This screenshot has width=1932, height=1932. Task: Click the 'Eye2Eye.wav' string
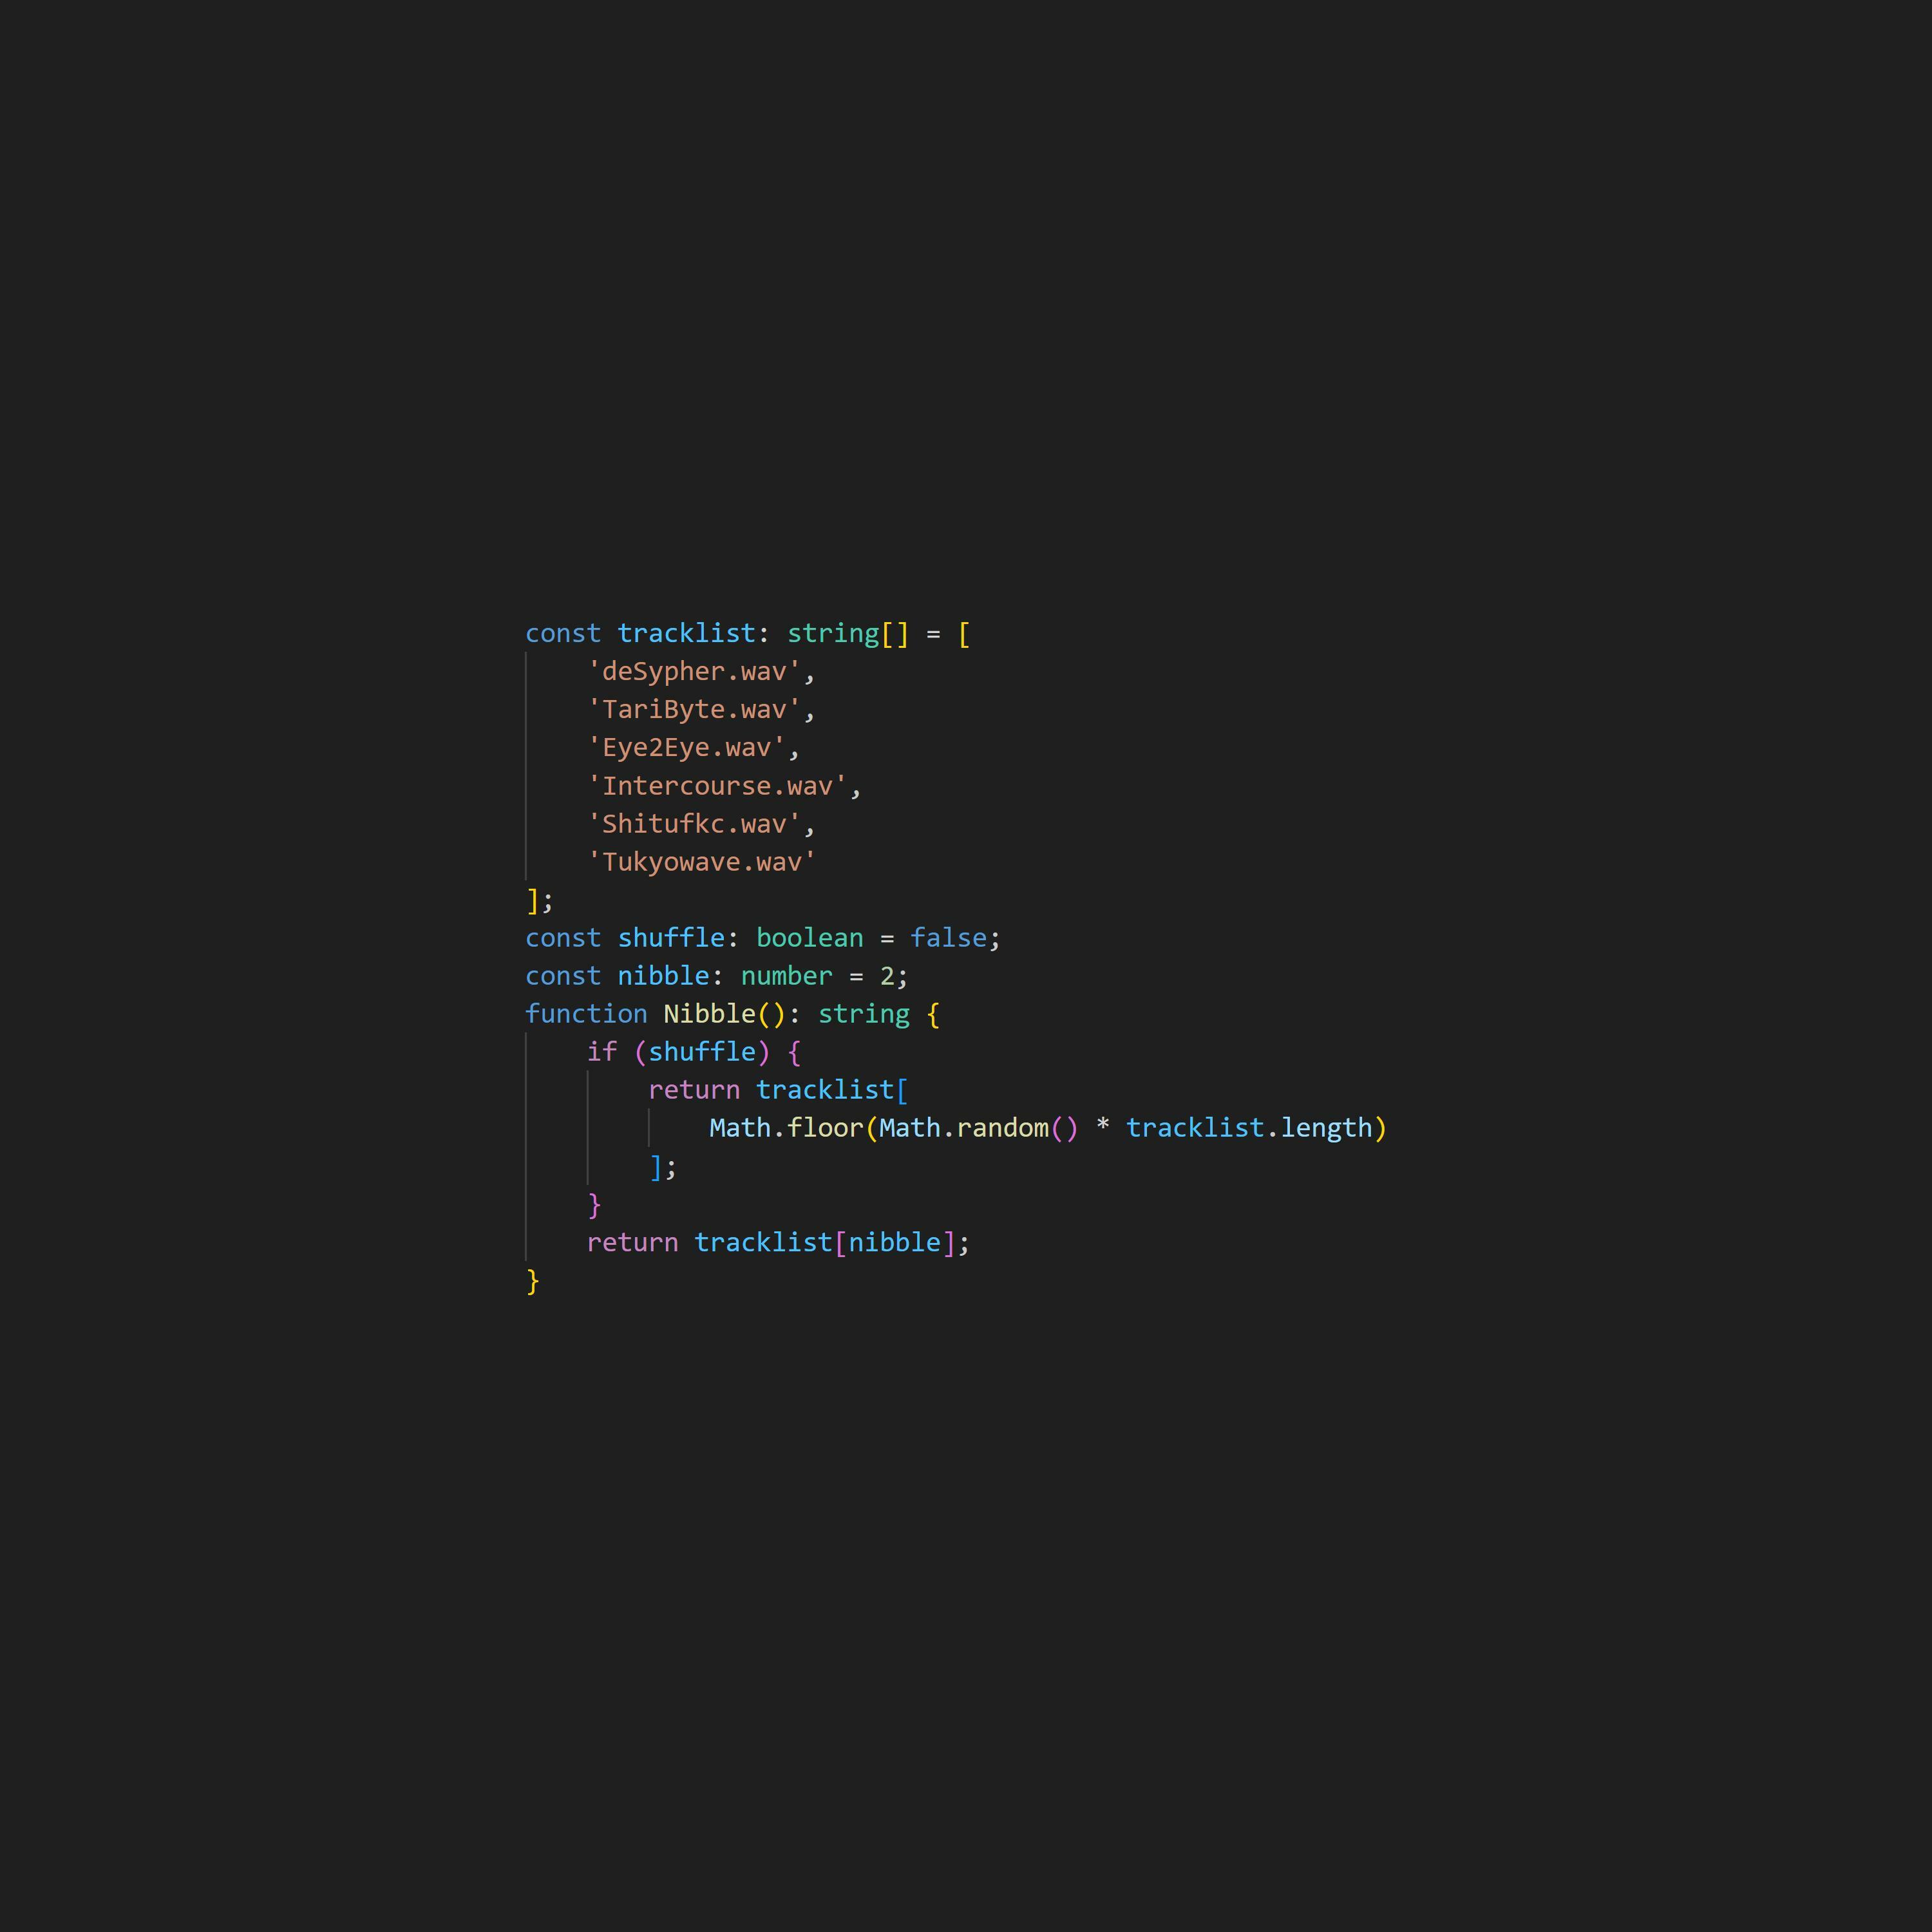point(686,747)
